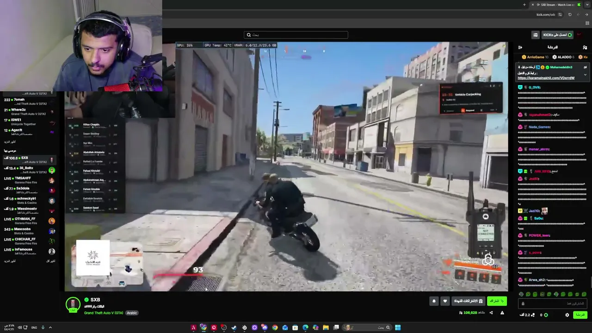Open CHICHAR_FF channel in sidebar

[29, 241]
